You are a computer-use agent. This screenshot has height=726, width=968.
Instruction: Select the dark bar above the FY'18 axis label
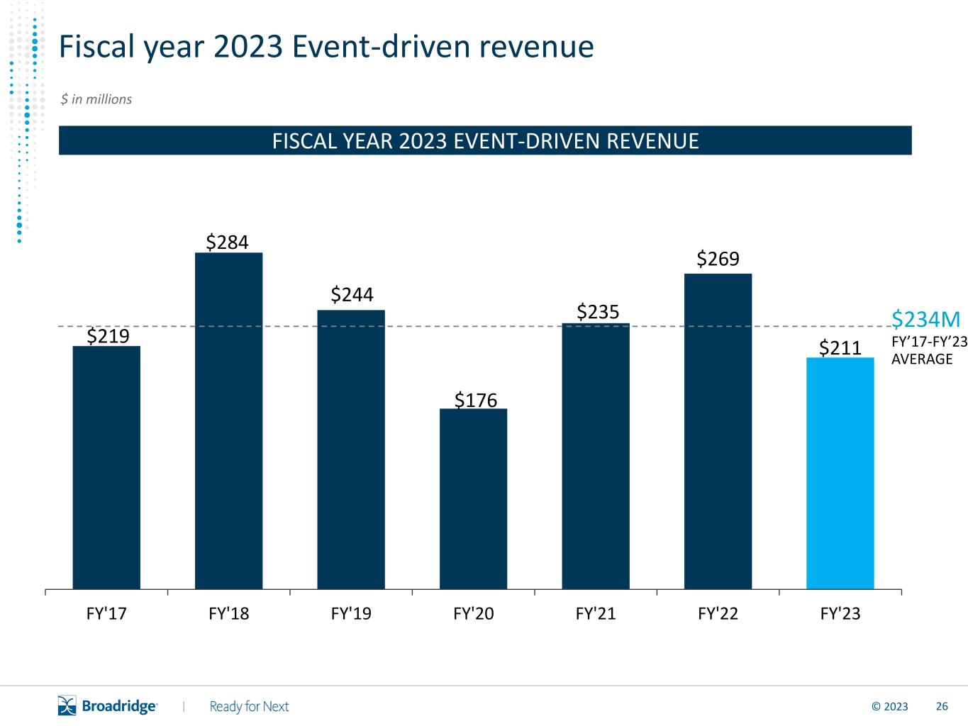228,420
